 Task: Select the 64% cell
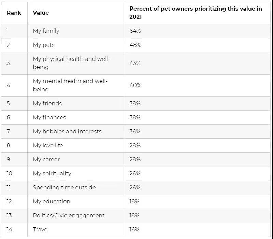(x=135, y=31)
